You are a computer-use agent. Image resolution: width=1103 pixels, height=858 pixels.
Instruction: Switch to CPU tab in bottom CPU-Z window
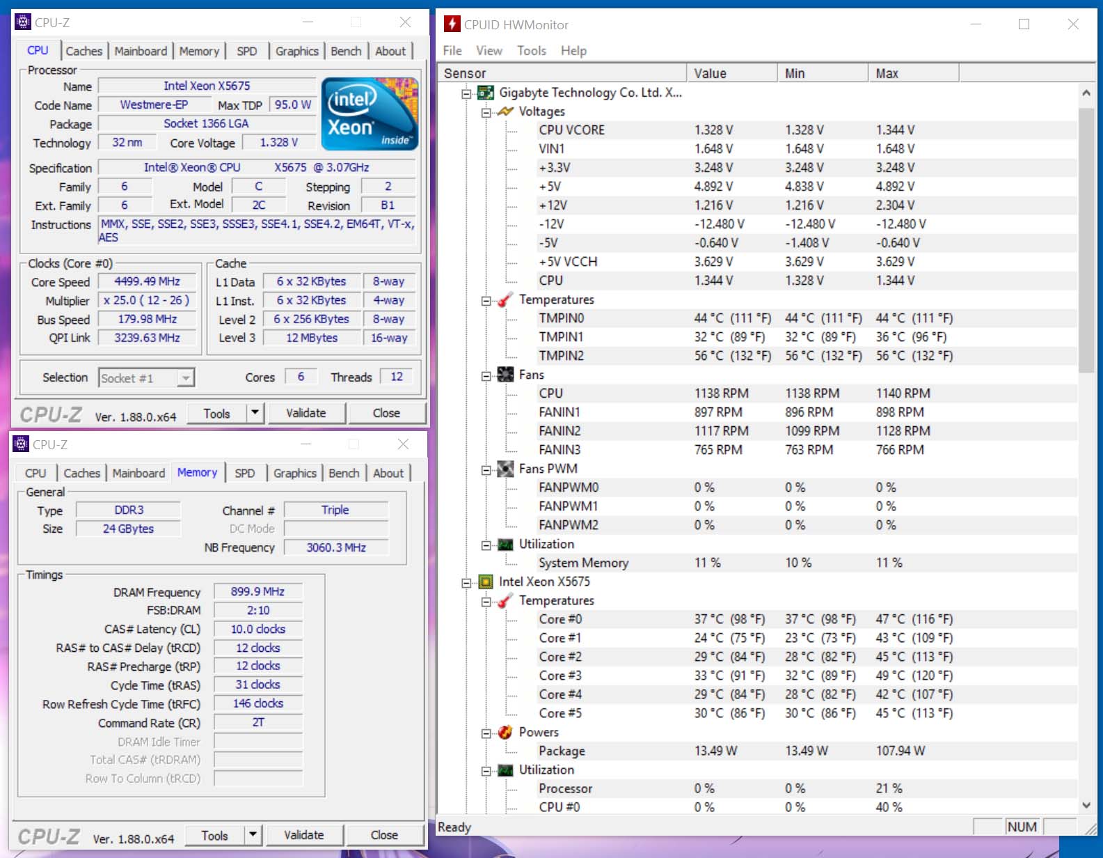tap(35, 474)
